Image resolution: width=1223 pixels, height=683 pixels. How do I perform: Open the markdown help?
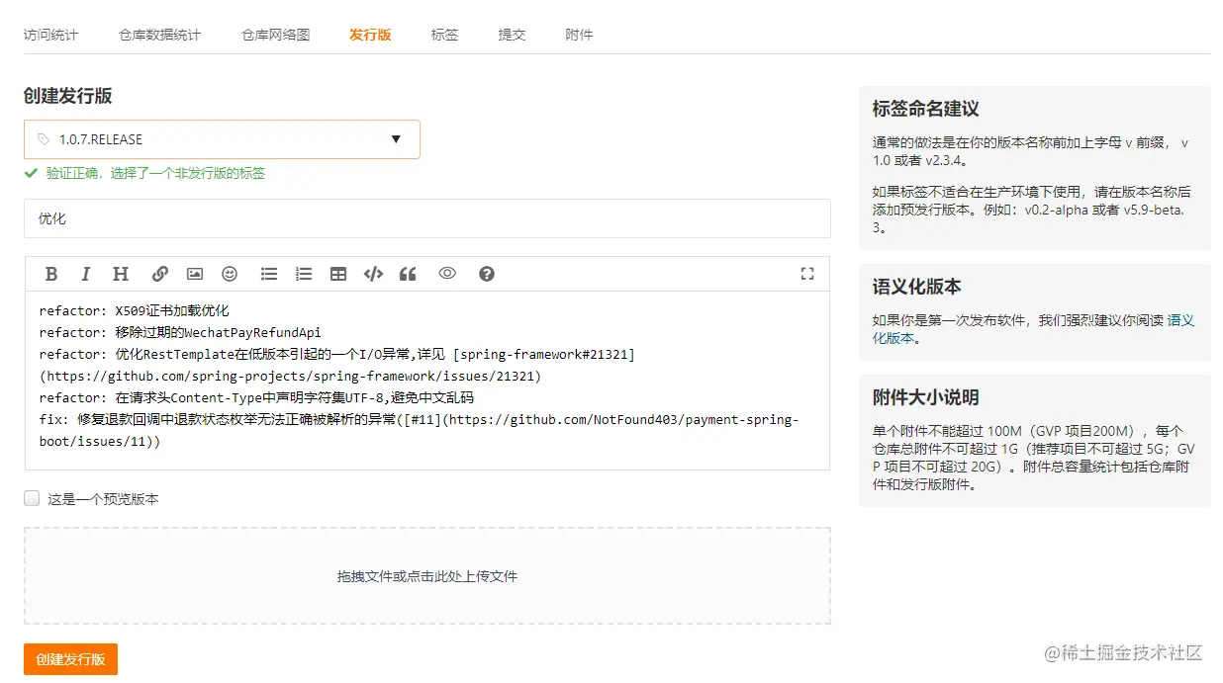point(486,274)
